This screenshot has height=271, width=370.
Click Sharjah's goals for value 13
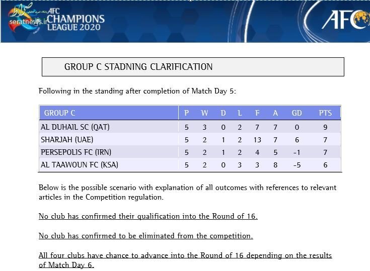[257, 140]
